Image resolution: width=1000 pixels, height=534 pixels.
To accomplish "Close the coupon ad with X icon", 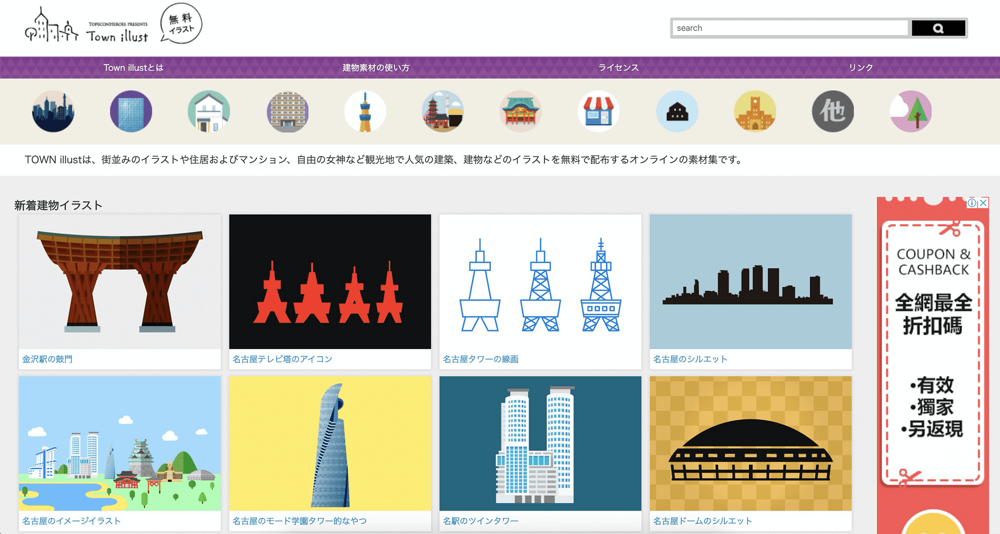I will pyautogui.click(x=983, y=203).
